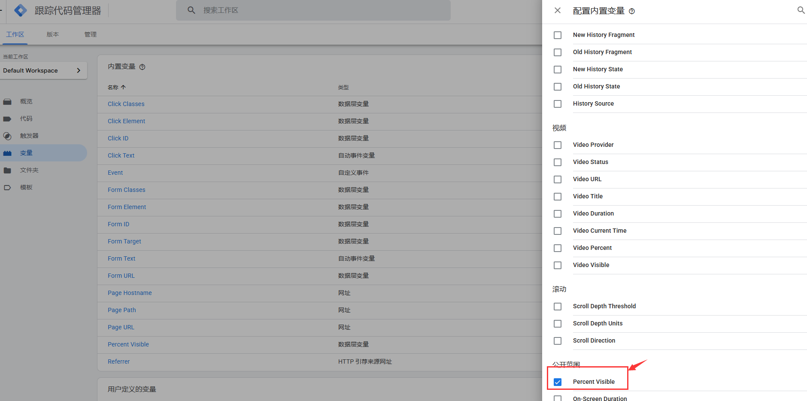Open the Click ID variable
Viewport: 807px width, 401px height.
coord(118,138)
